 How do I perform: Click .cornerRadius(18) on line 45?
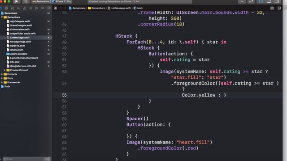point(161,24)
